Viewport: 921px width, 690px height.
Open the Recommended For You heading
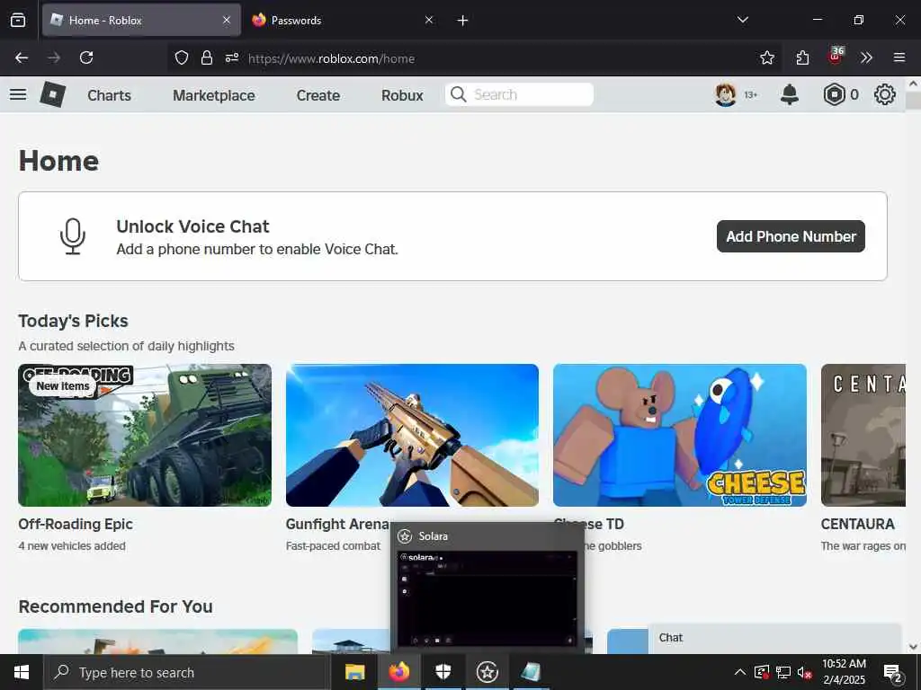115,606
